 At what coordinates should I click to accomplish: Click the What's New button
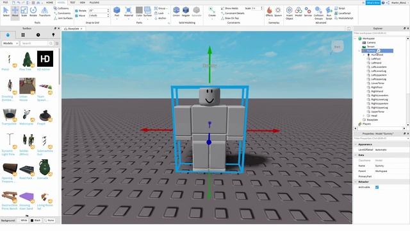pyautogui.click(x=373, y=3)
